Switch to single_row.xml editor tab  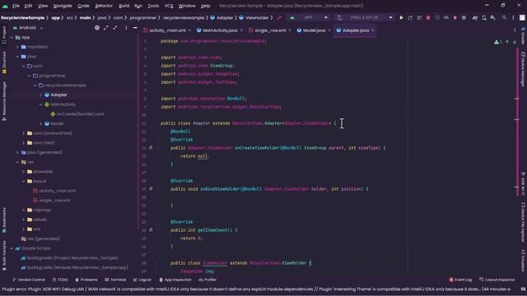click(270, 30)
